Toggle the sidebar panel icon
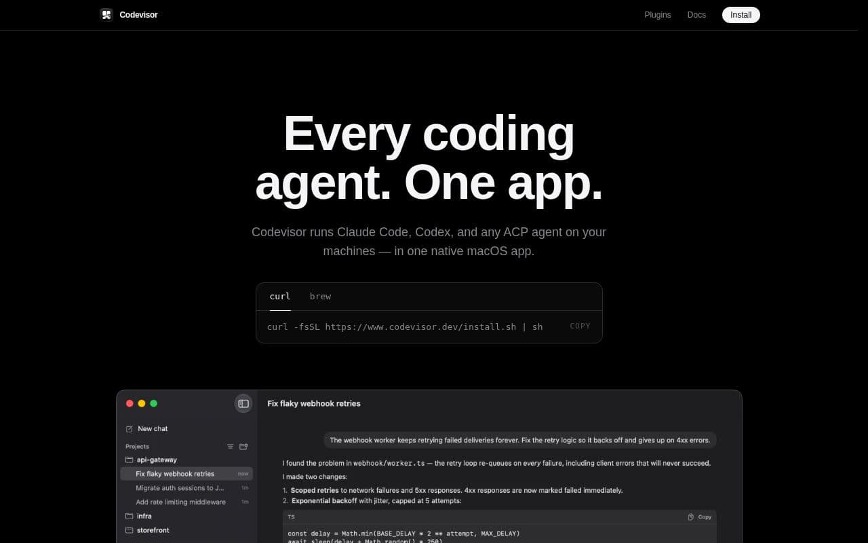This screenshot has width=868, height=543. coord(243,403)
